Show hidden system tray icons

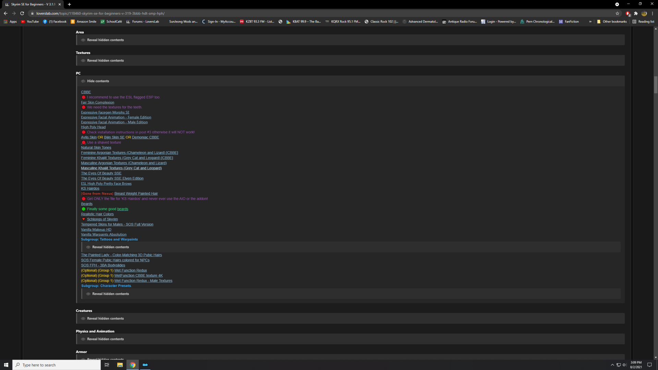(x=612, y=365)
